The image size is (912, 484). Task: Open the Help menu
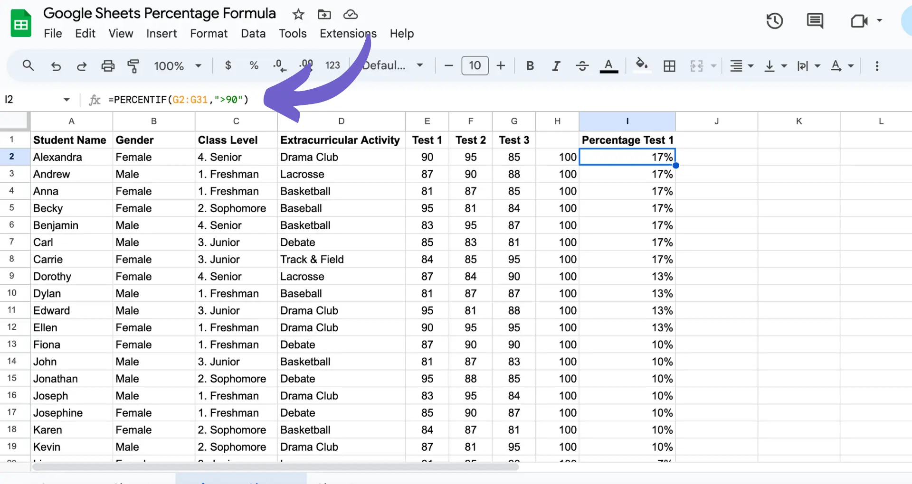pyautogui.click(x=402, y=34)
